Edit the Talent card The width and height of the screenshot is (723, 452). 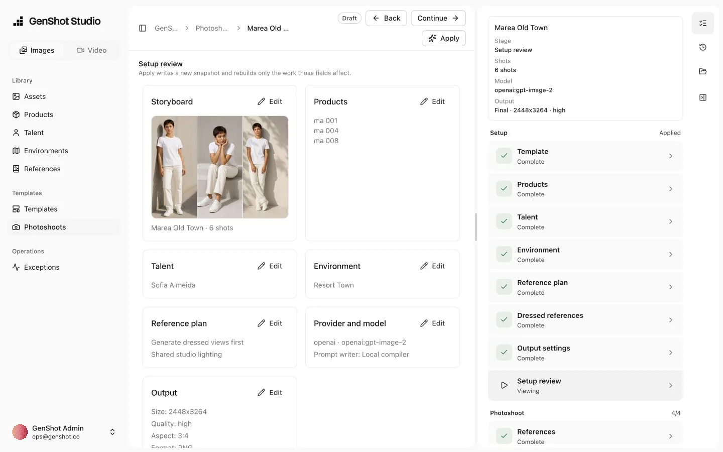click(270, 266)
